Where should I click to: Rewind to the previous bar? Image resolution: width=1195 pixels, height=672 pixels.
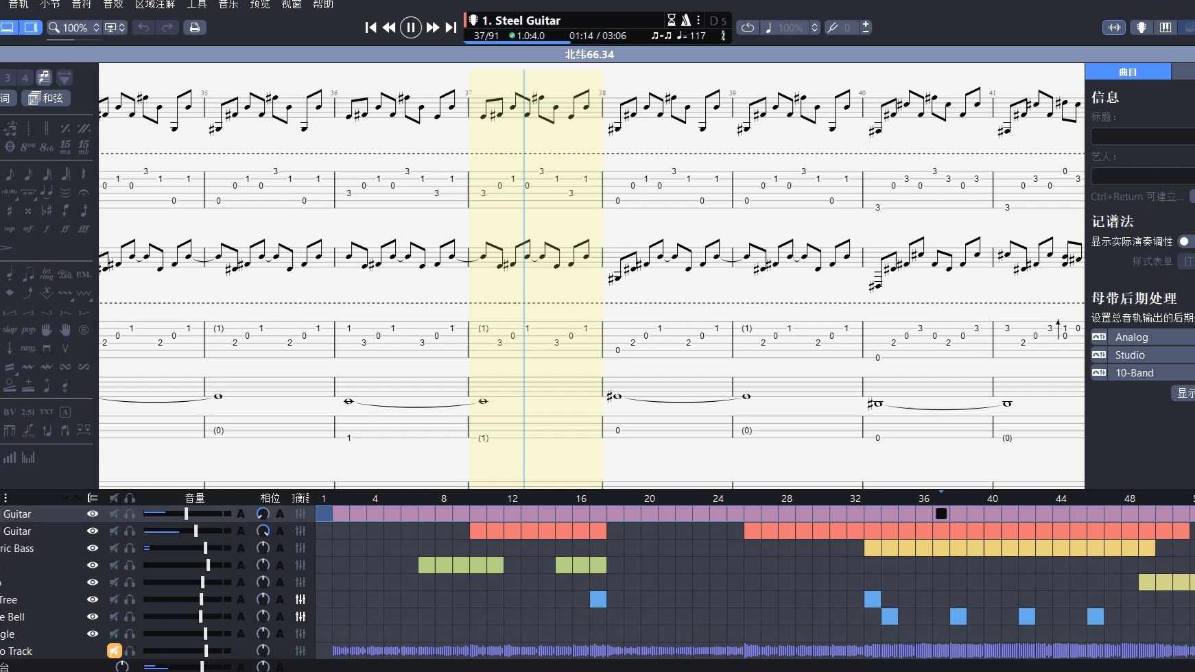click(x=389, y=27)
